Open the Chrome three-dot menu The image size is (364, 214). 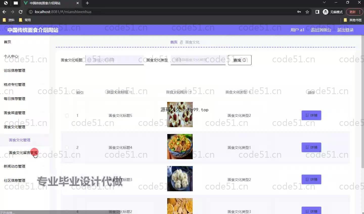pos(360,12)
